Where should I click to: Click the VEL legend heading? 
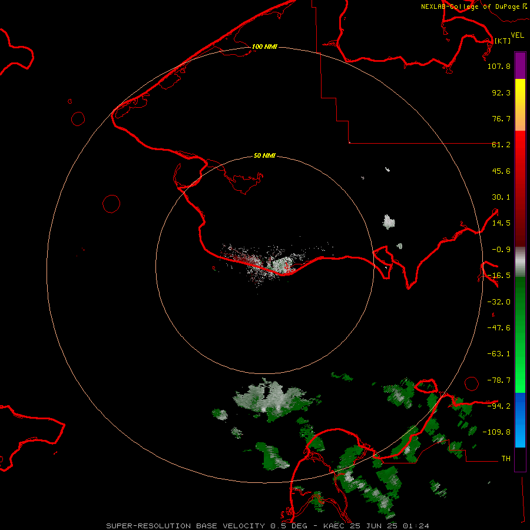coord(517,35)
